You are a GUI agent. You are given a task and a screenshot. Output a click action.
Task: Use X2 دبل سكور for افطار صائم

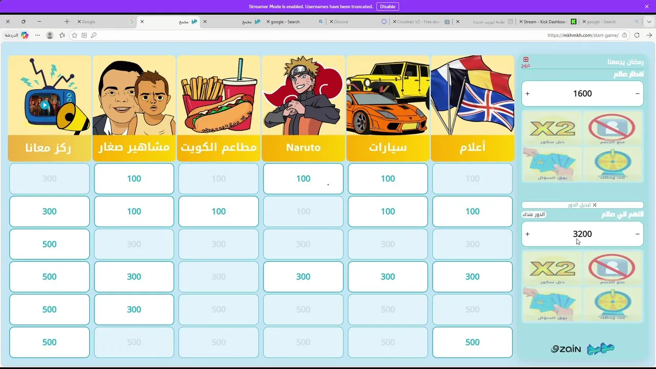click(552, 128)
